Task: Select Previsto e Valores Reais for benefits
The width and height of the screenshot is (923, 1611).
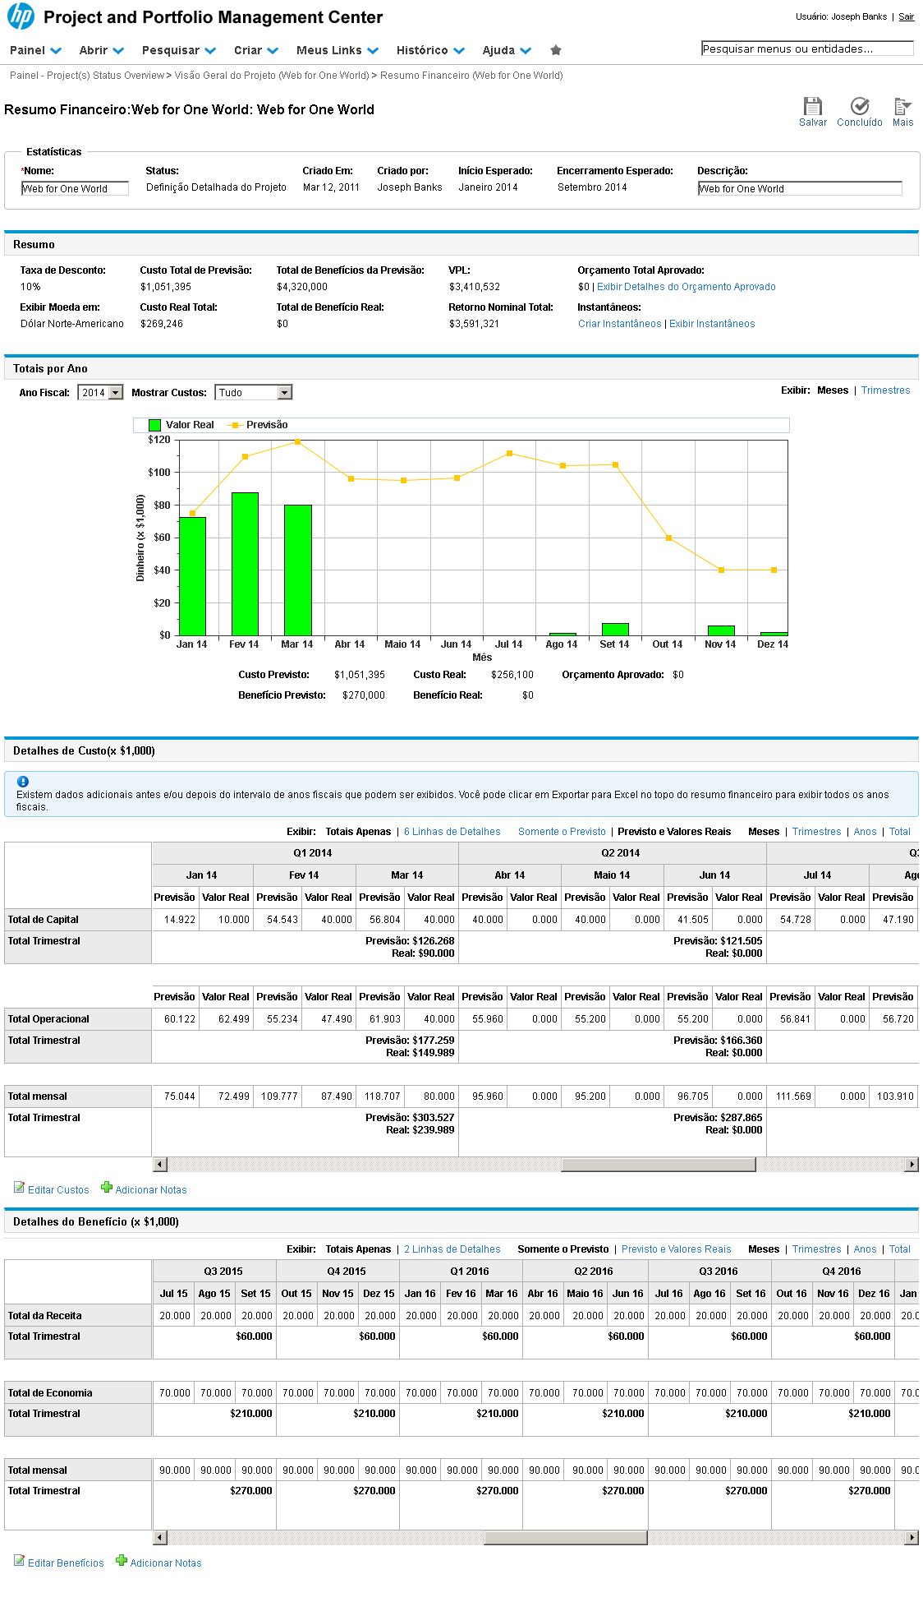Action: pyautogui.click(x=676, y=1249)
